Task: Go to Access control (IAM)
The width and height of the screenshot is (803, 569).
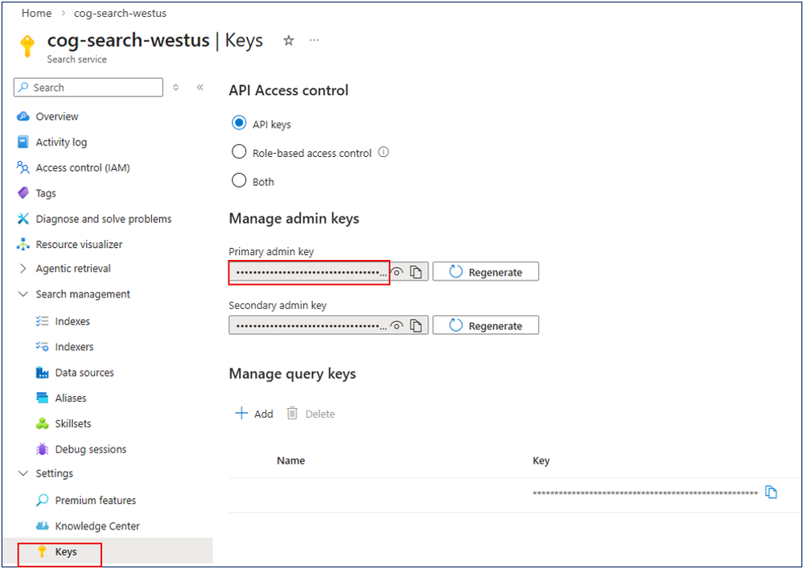Action: [83, 167]
